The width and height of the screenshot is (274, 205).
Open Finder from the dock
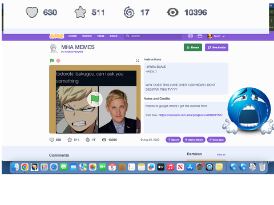coord(15,167)
